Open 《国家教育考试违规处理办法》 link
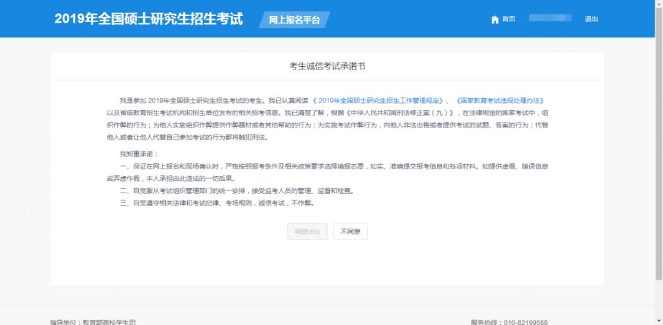 click(499, 101)
